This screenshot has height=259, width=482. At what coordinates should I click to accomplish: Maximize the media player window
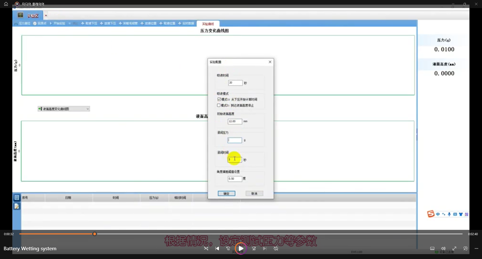(464, 4)
